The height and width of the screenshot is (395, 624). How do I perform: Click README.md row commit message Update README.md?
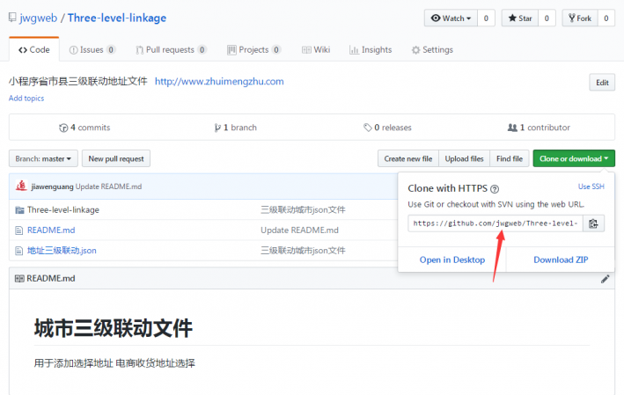(x=299, y=230)
